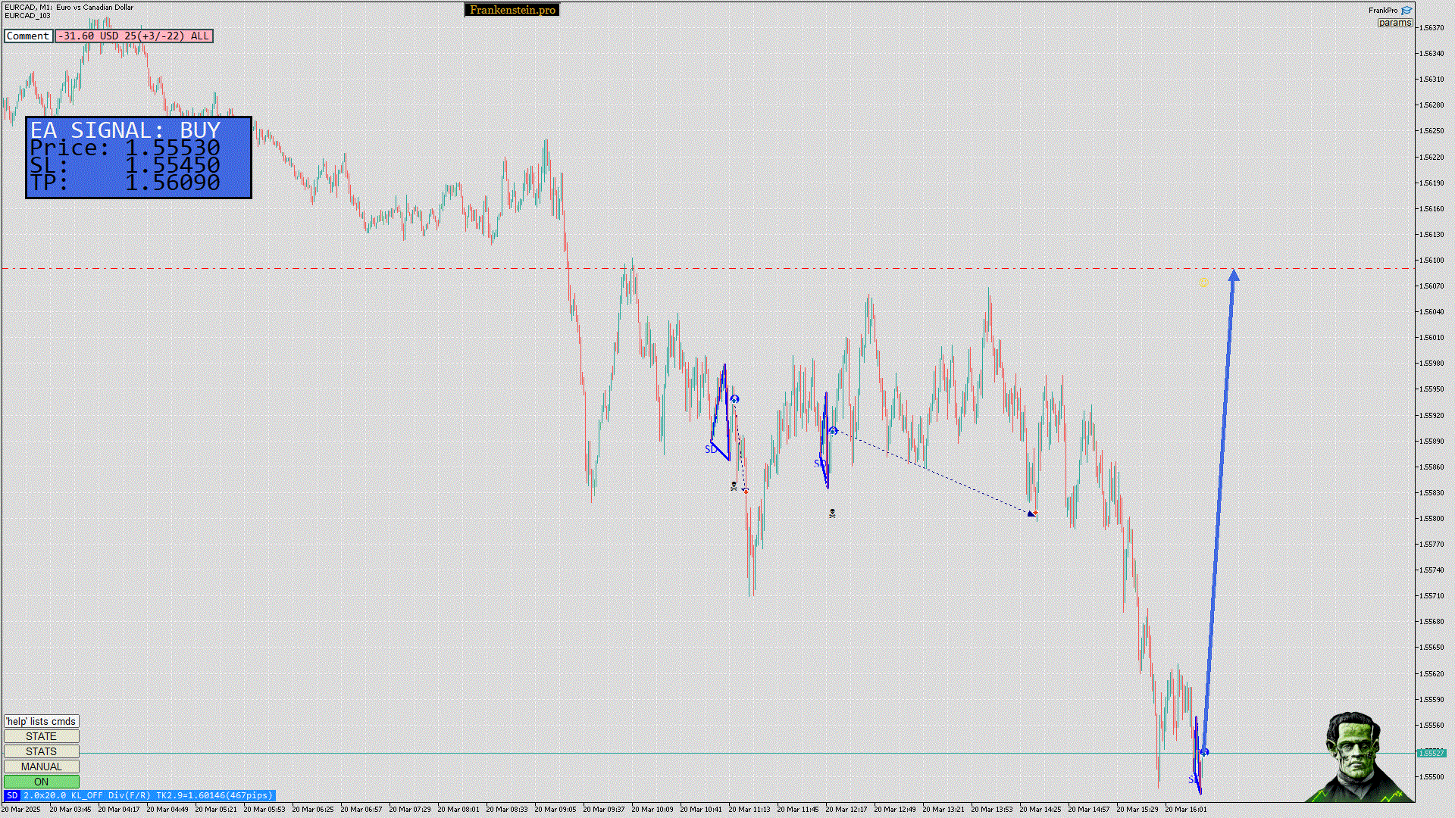This screenshot has width=1455, height=818.
Task: Click the blue SD indicator badge
Action: point(11,795)
